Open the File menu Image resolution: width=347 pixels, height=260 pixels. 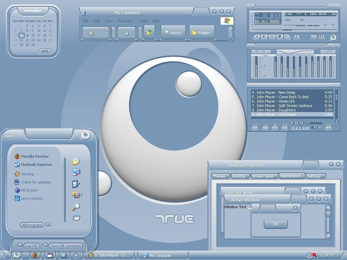[x=85, y=21]
